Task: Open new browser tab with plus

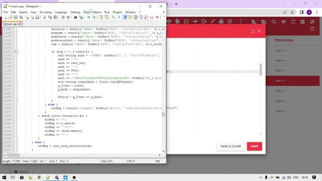Action: point(176,4)
